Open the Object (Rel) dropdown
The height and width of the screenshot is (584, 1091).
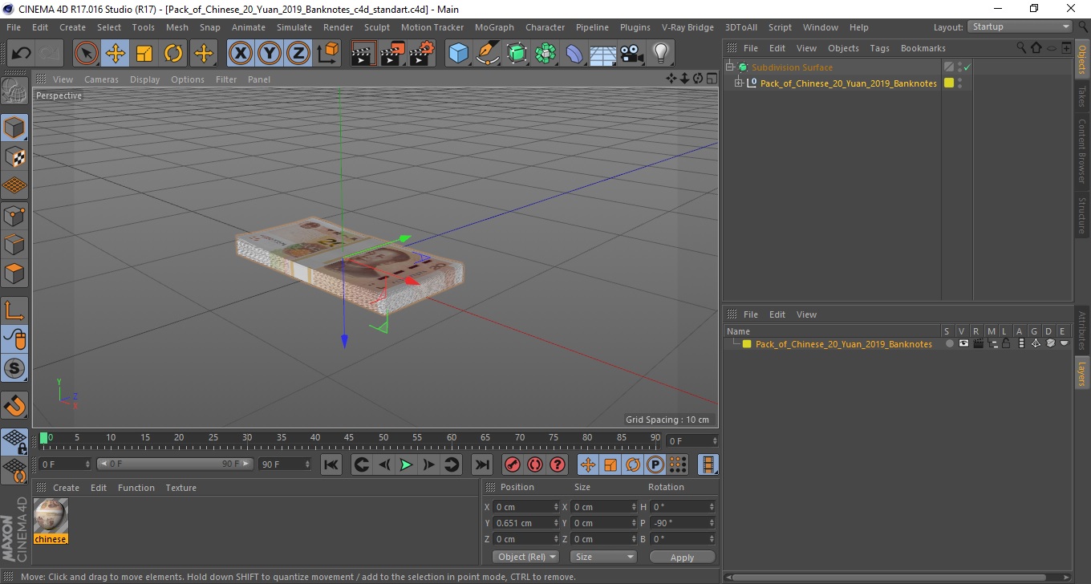525,557
